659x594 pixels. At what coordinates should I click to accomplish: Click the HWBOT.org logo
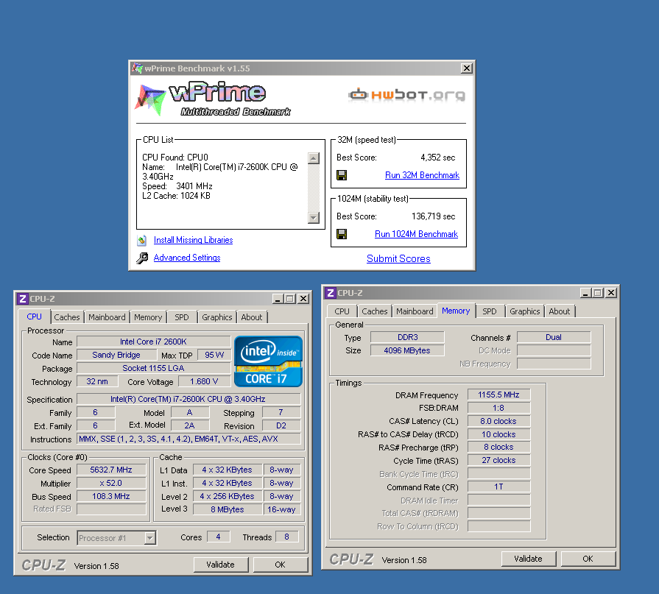[407, 95]
